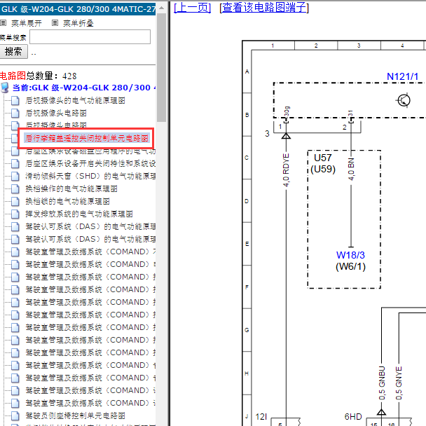Click the U57 (U59) label in diagram

pos(323,163)
